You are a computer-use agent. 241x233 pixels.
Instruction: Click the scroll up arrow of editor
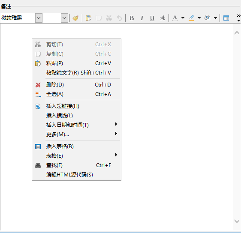(x=237, y=33)
